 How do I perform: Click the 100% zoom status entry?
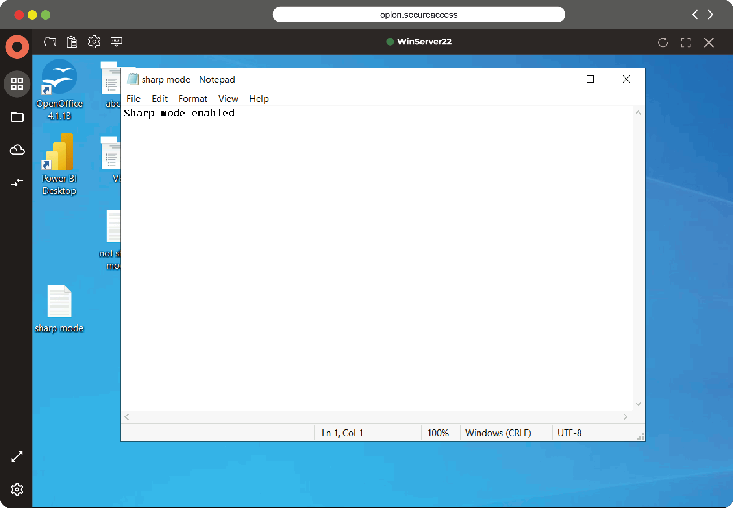(x=438, y=433)
